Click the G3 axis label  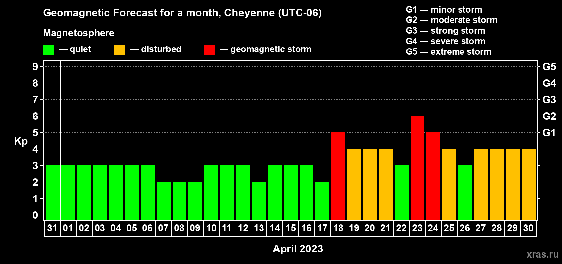(x=549, y=100)
